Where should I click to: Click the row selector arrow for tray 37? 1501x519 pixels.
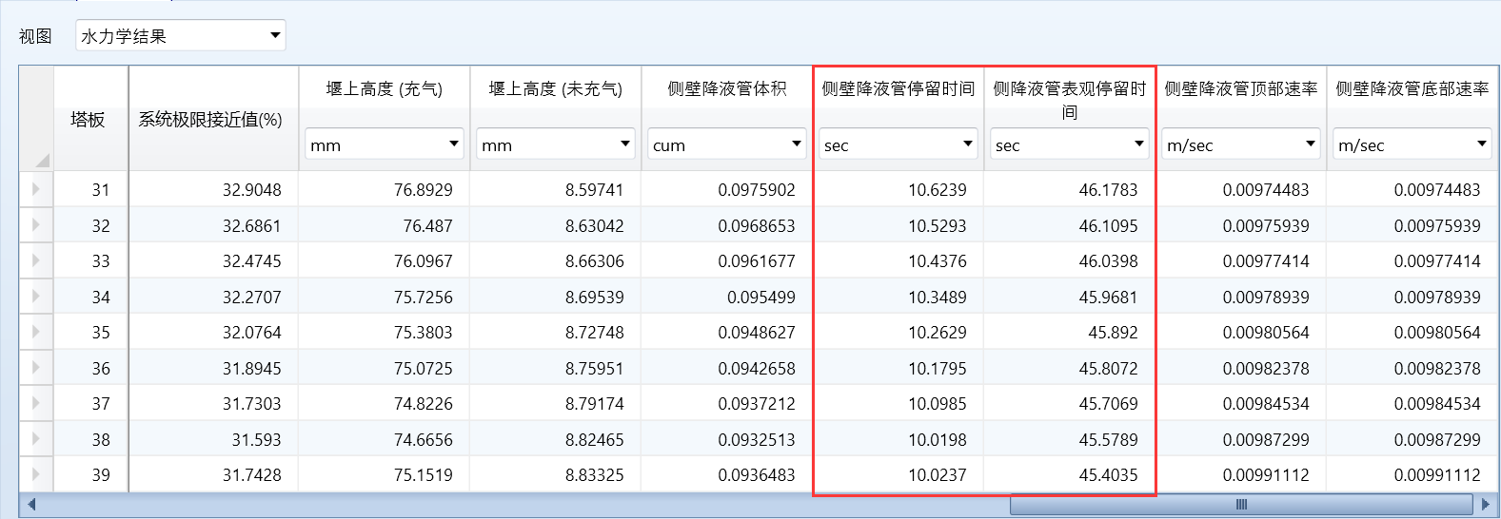[x=36, y=403]
